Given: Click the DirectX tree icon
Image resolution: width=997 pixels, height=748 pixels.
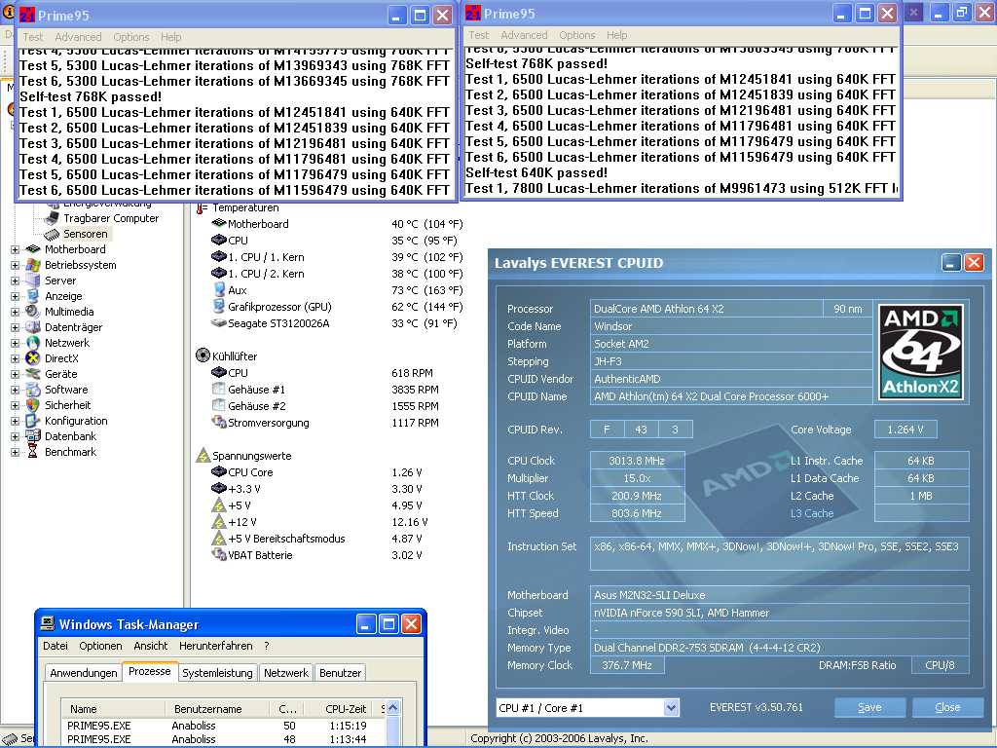Looking at the screenshot, I should click(x=33, y=358).
